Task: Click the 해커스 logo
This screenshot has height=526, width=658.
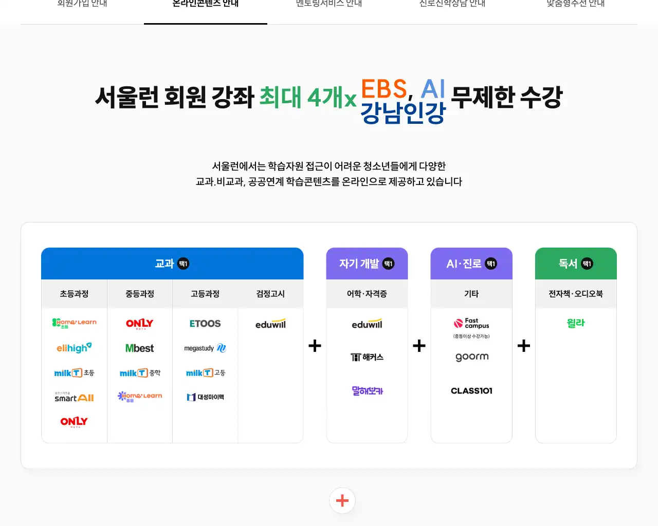Action: [367, 357]
